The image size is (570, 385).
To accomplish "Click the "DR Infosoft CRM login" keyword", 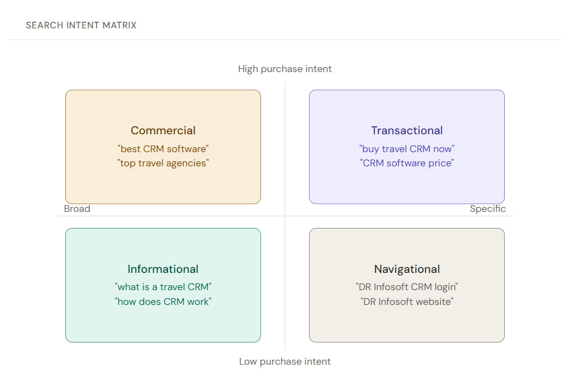I will click(407, 287).
